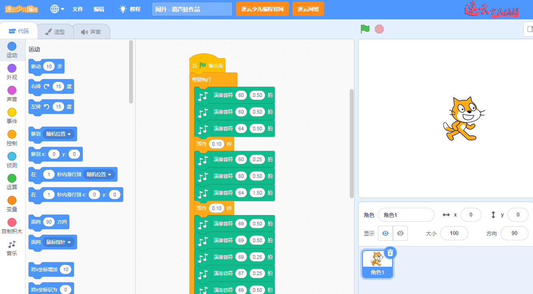Click the project title input field
533x294 pixels.
(192, 9)
